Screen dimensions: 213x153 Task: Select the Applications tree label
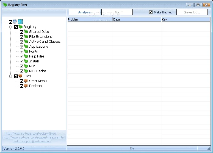pyautogui.click(x=38, y=47)
